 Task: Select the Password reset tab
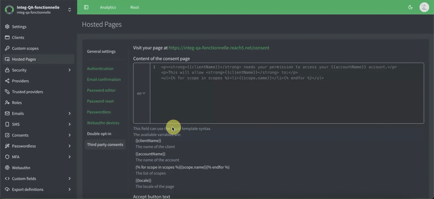pyautogui.click(x=100, y=101)
